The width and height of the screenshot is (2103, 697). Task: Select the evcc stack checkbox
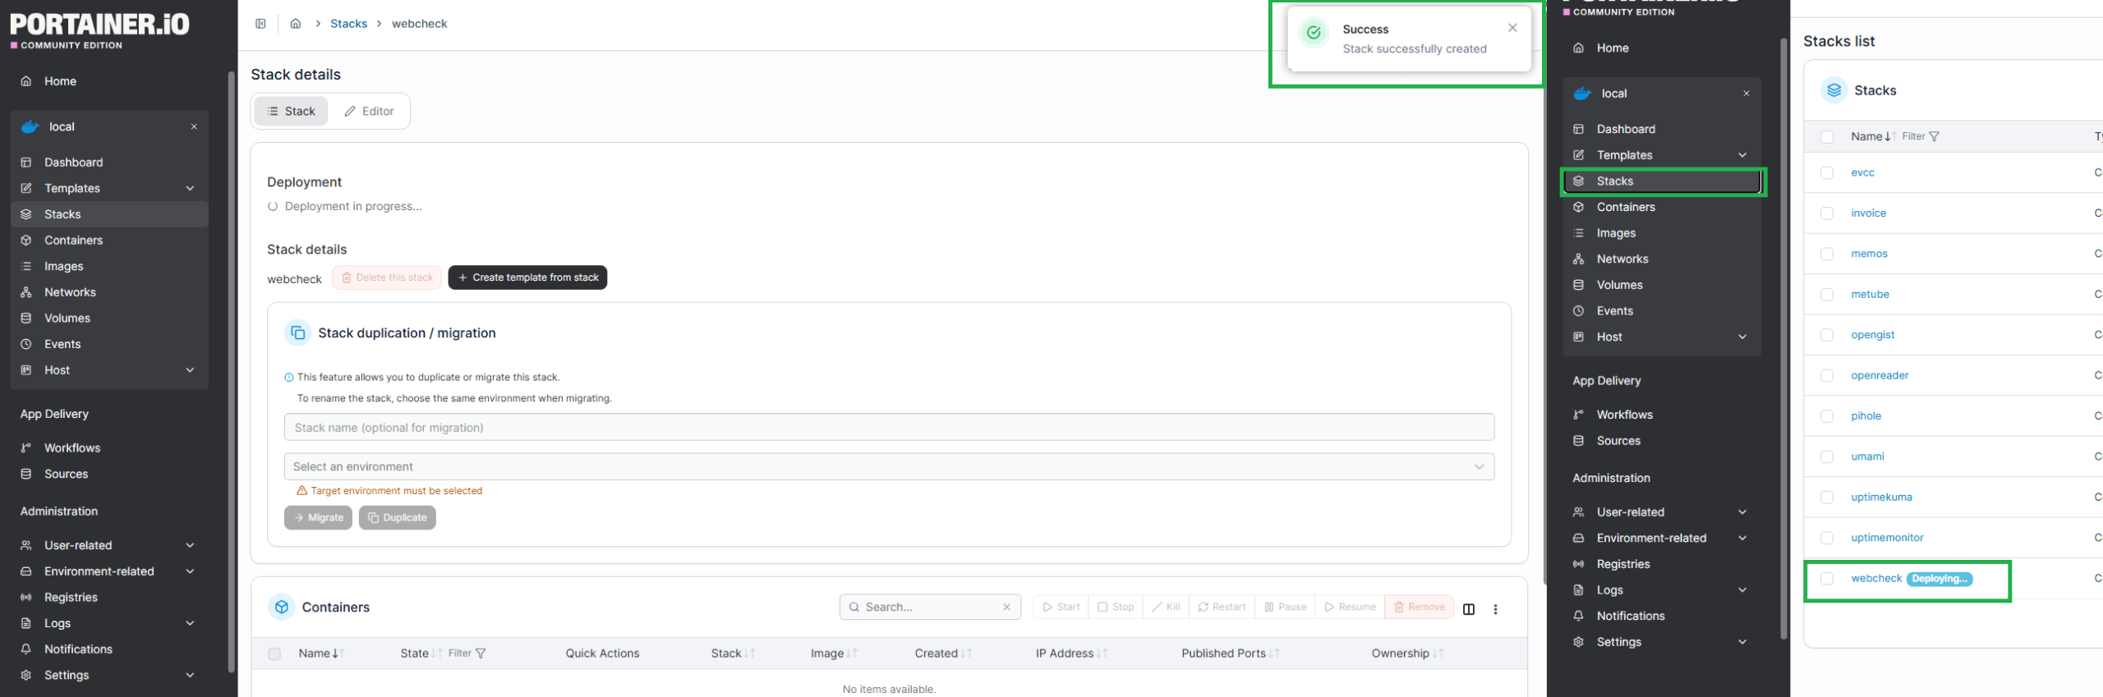1827,172
